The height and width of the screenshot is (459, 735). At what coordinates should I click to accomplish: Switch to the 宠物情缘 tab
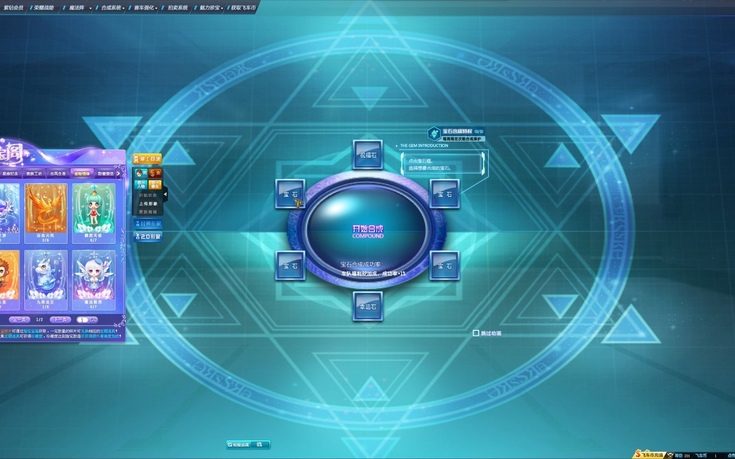coord(82,173)
